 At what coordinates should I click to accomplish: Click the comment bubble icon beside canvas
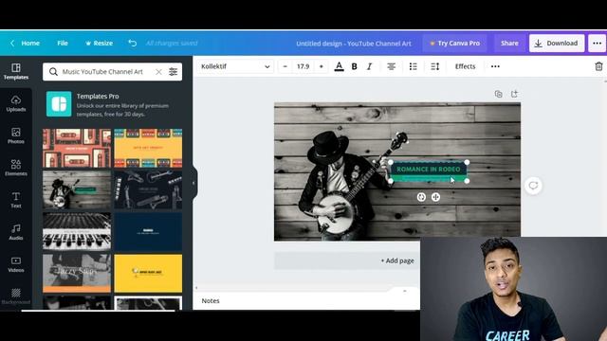click(x=533, y=186)
